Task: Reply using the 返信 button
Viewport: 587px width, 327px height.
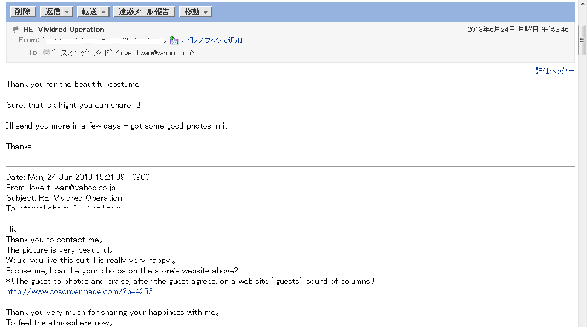Action: [53, 11]
